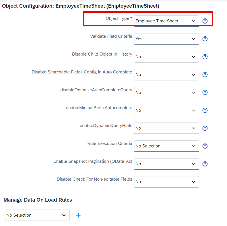Open disableOptimizeAutoCompleteQuery dropdown

pos(166,92)
